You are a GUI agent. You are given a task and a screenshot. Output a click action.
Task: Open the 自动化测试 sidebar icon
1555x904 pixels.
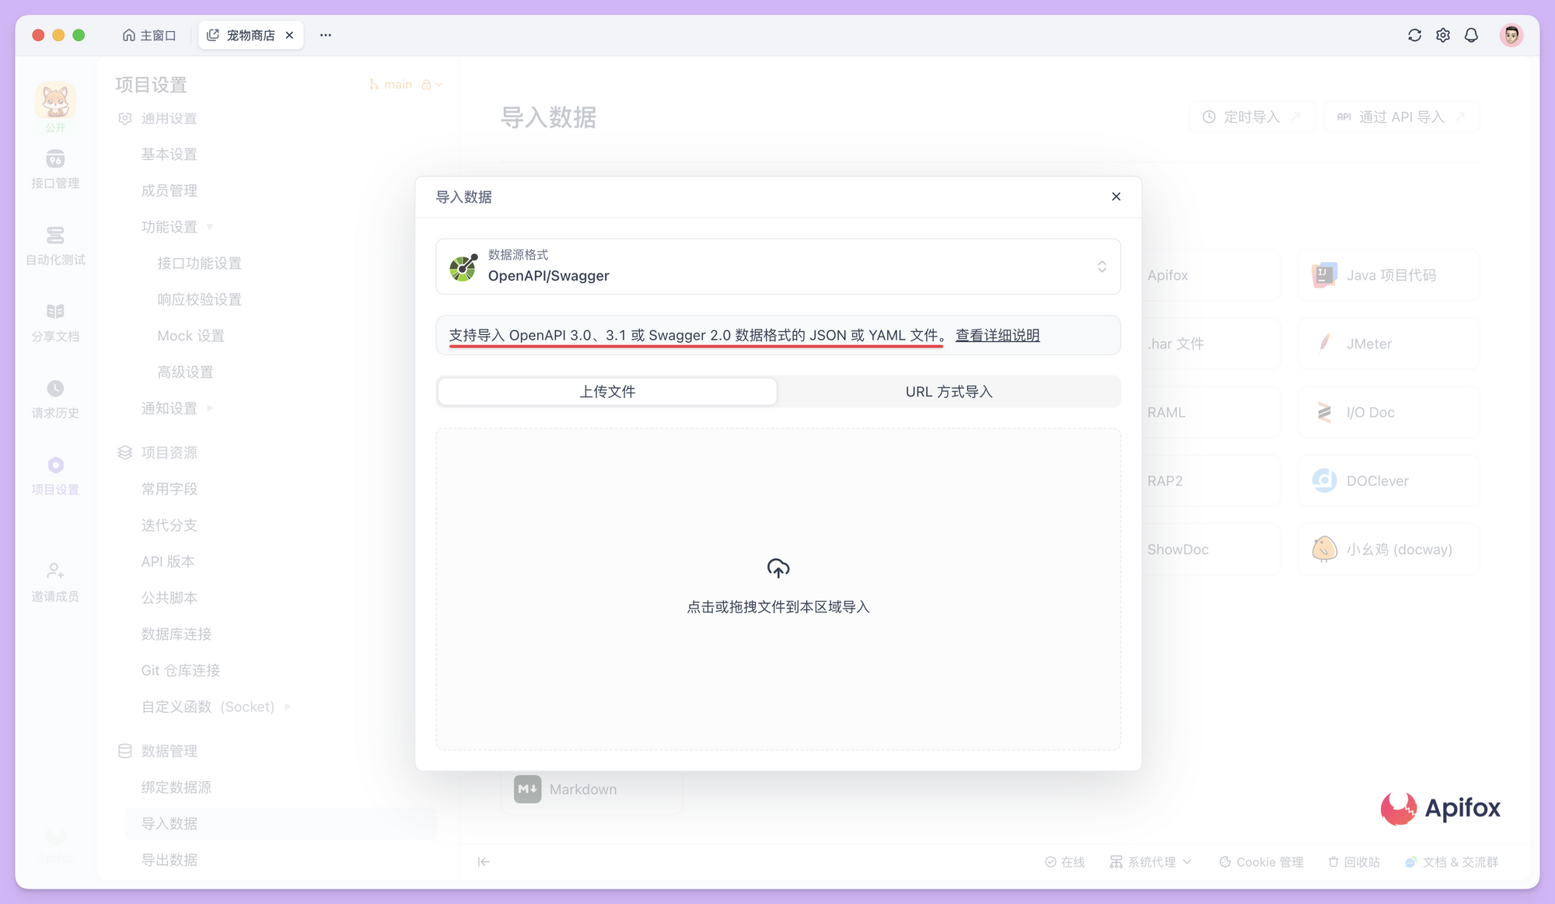[54, 243]
